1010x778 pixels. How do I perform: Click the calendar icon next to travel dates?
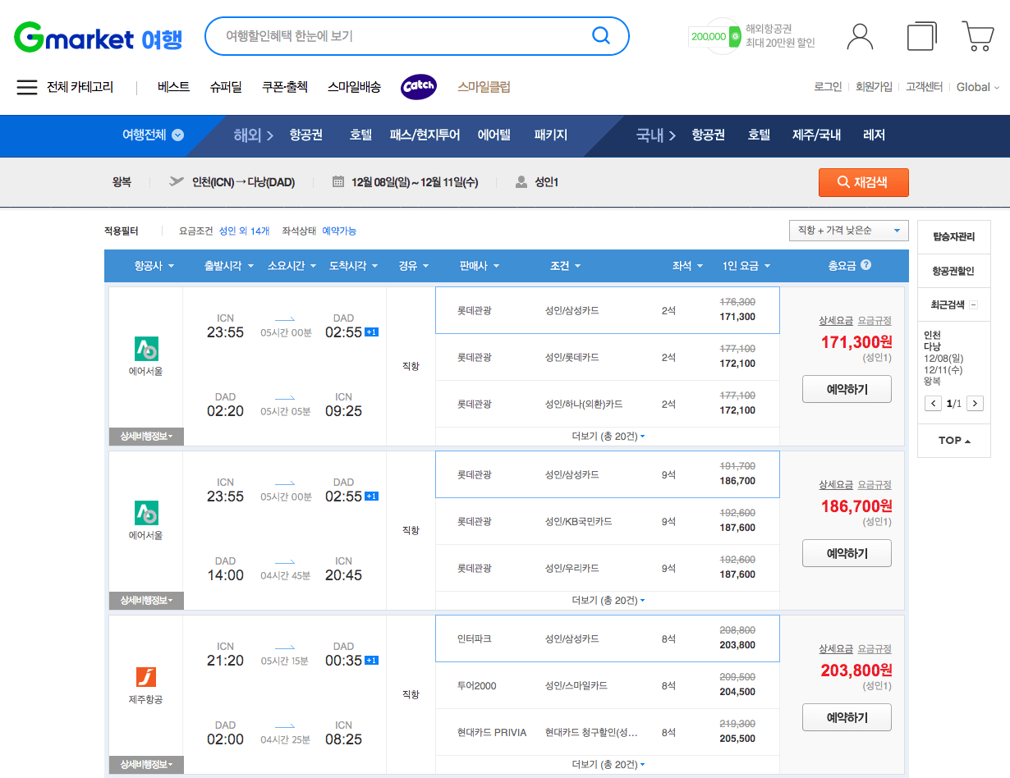[x=337, y=182]
